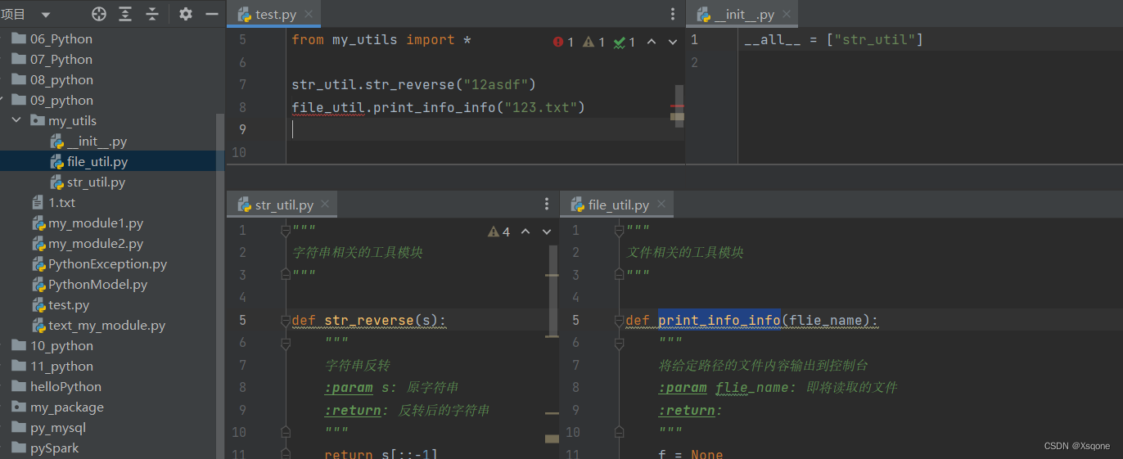This screenshot has width=1123, height=459.
Task: Expand the 11_python folder
Action: point(61,366)
